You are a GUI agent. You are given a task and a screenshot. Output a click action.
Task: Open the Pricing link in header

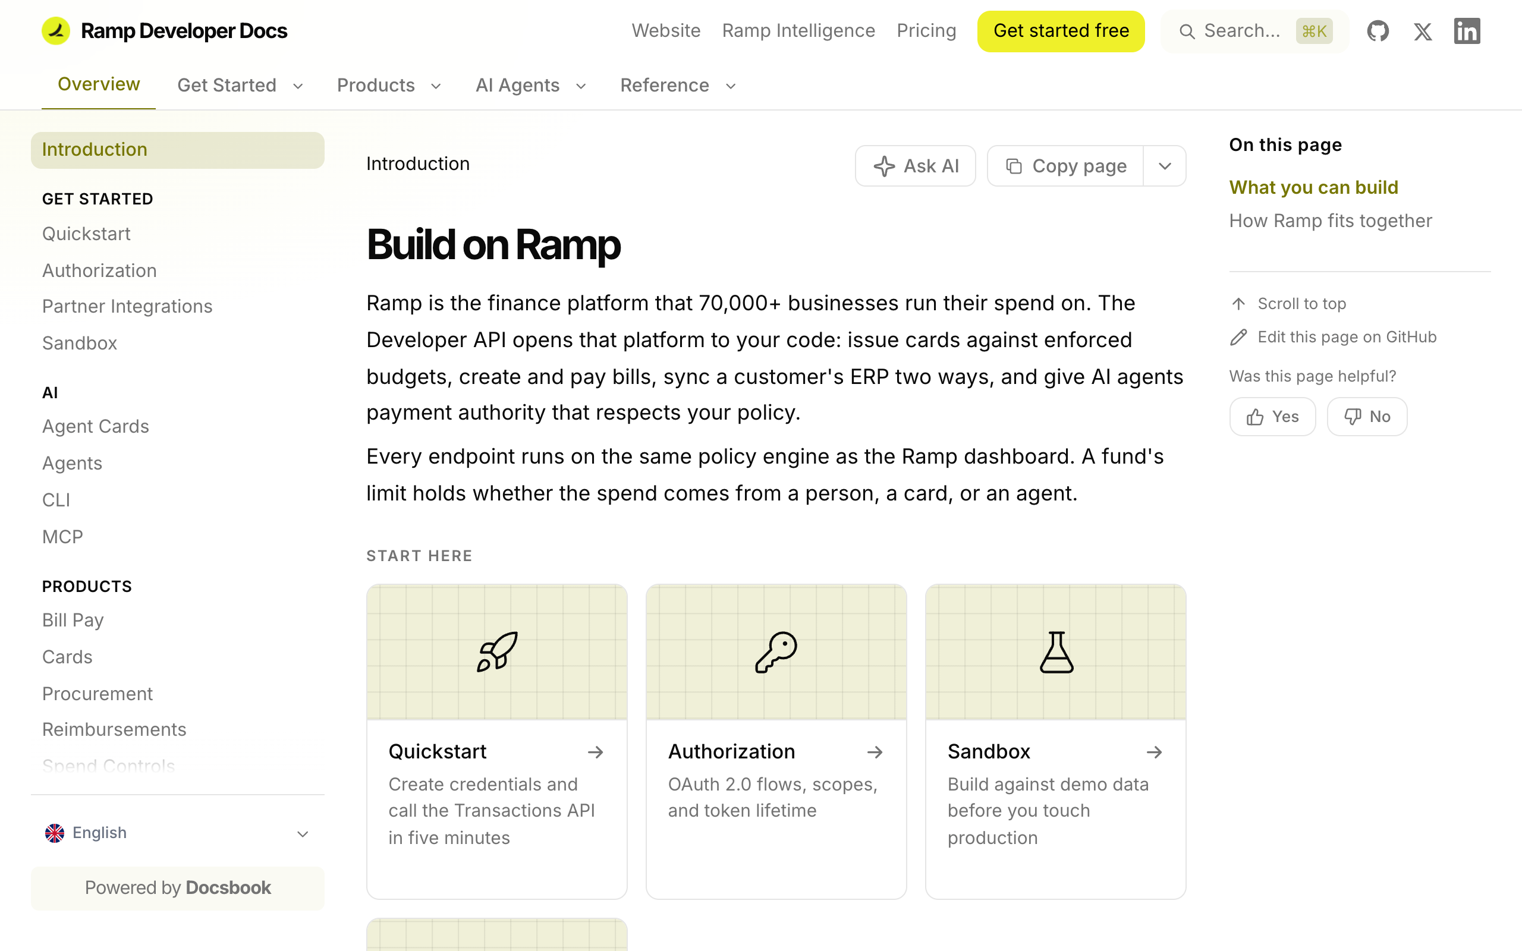click(x=926, y=31)
